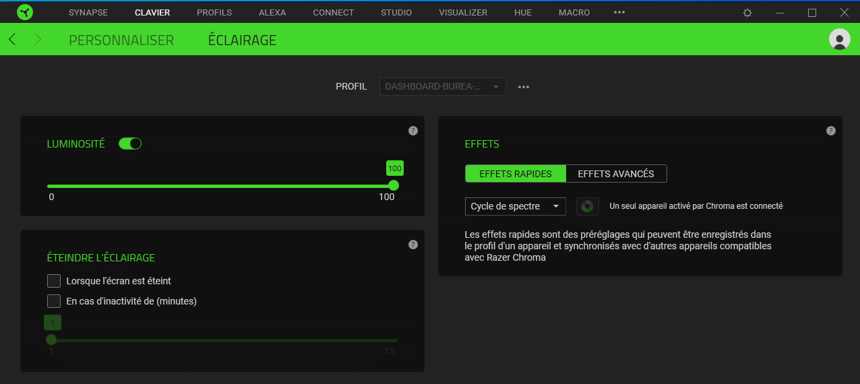Check "En cas d'inactivité de (minutes)" checkbox
The height and width of the screenshot is (384, 860).
click(54, 301)
